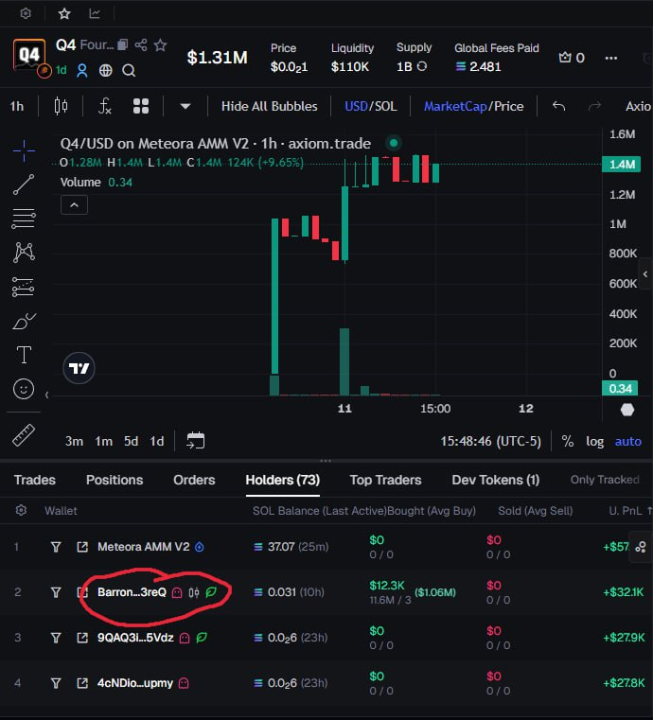Viewport: 653px width, 720px height.
Task: Select the projection measurement tool
Action: click(24, 287)
